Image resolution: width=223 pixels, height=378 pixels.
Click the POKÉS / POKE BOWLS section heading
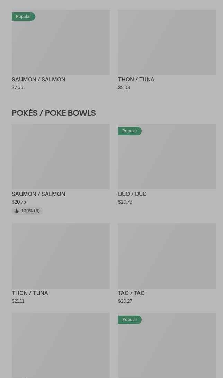tap(54, 113)
